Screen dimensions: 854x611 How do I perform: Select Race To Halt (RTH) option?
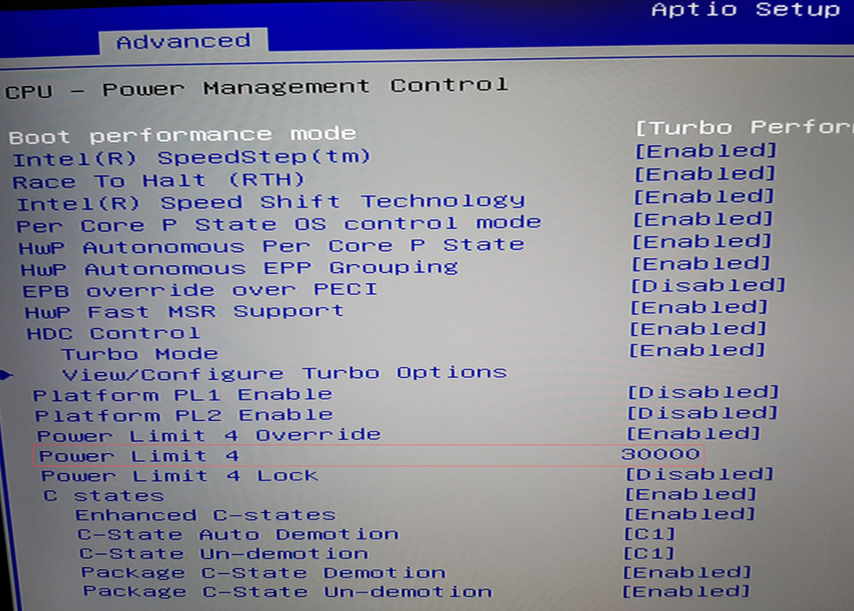pyautogui.click(x=159, y=181)
